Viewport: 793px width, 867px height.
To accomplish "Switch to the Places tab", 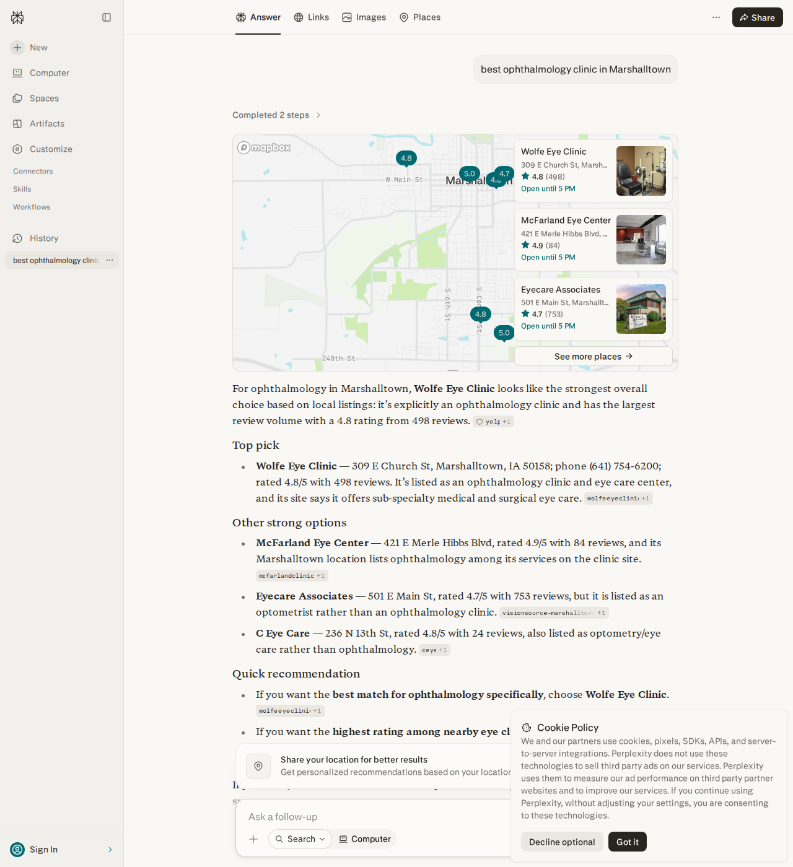I will pos(420,17).
